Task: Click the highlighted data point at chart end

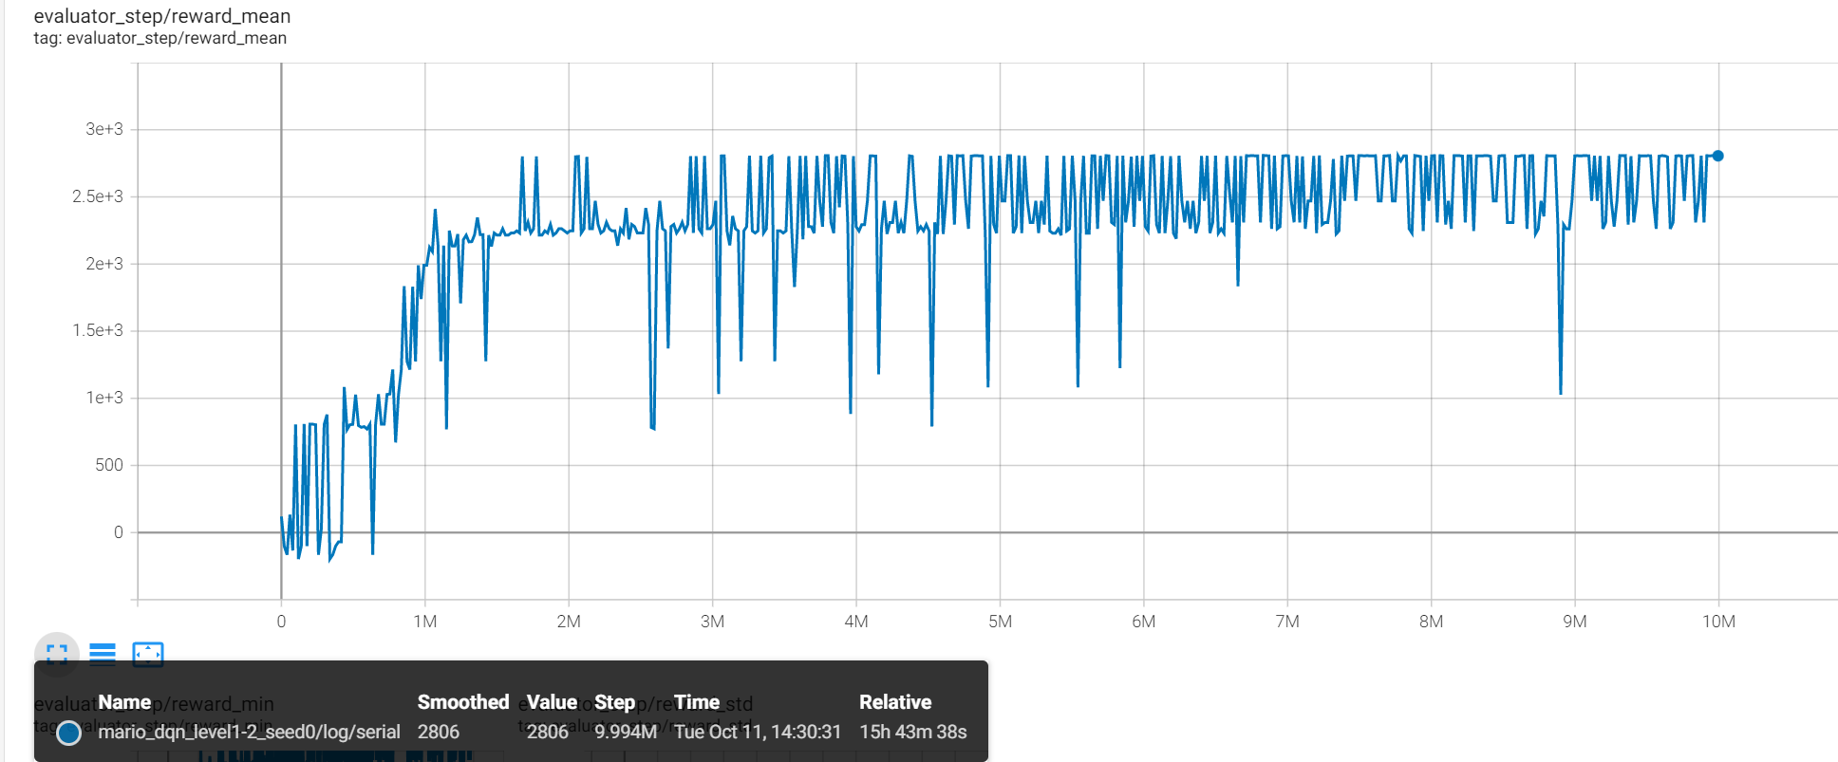Action: click(1717, 156)
